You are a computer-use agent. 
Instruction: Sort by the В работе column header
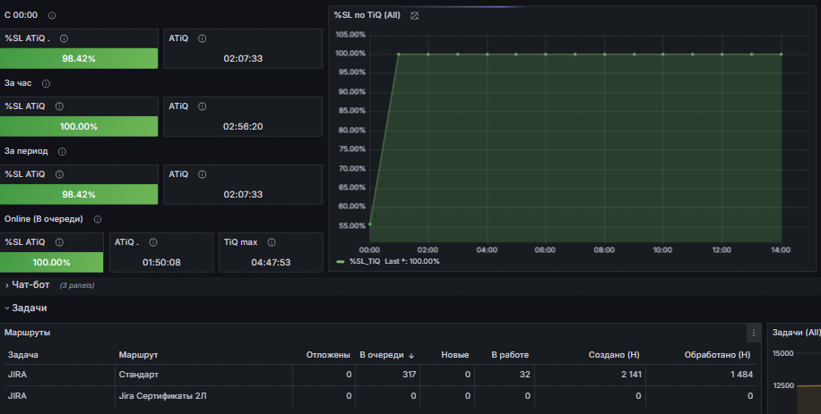click(510, 355)
